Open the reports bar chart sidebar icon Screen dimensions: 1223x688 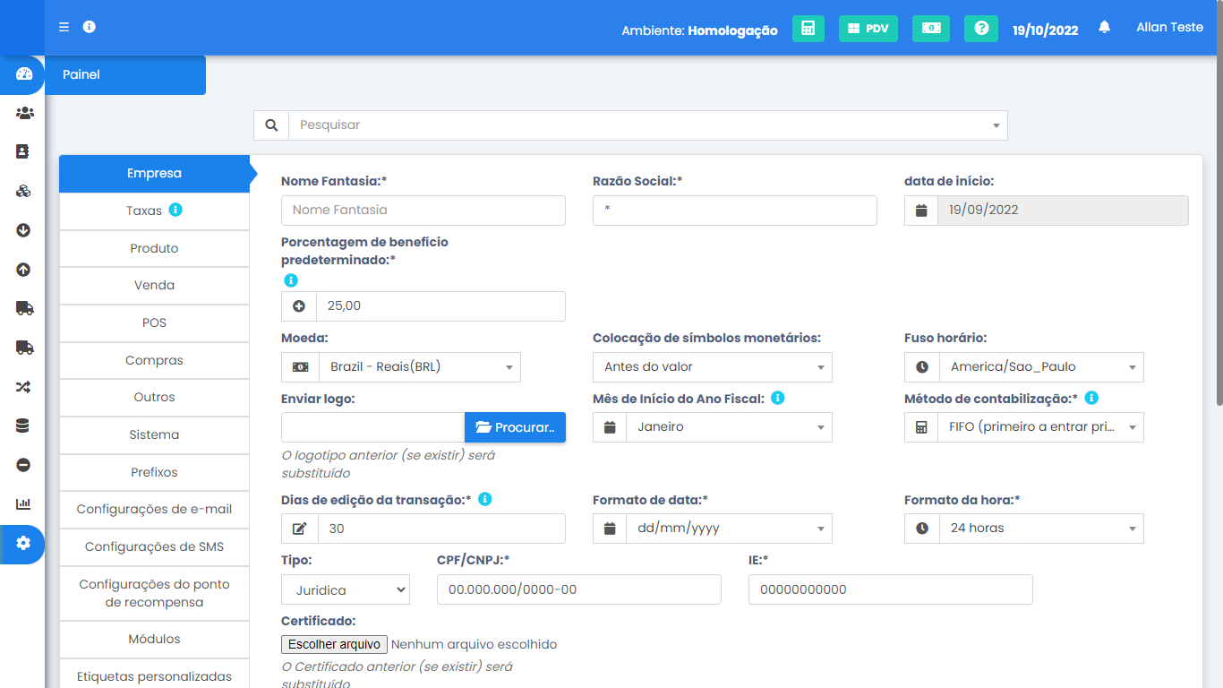[23, 504]
